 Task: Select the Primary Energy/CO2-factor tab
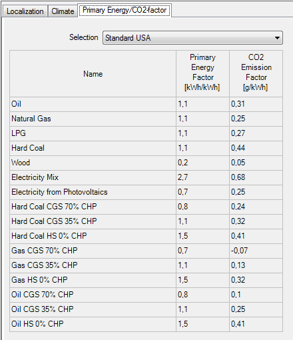click(125, 10)
